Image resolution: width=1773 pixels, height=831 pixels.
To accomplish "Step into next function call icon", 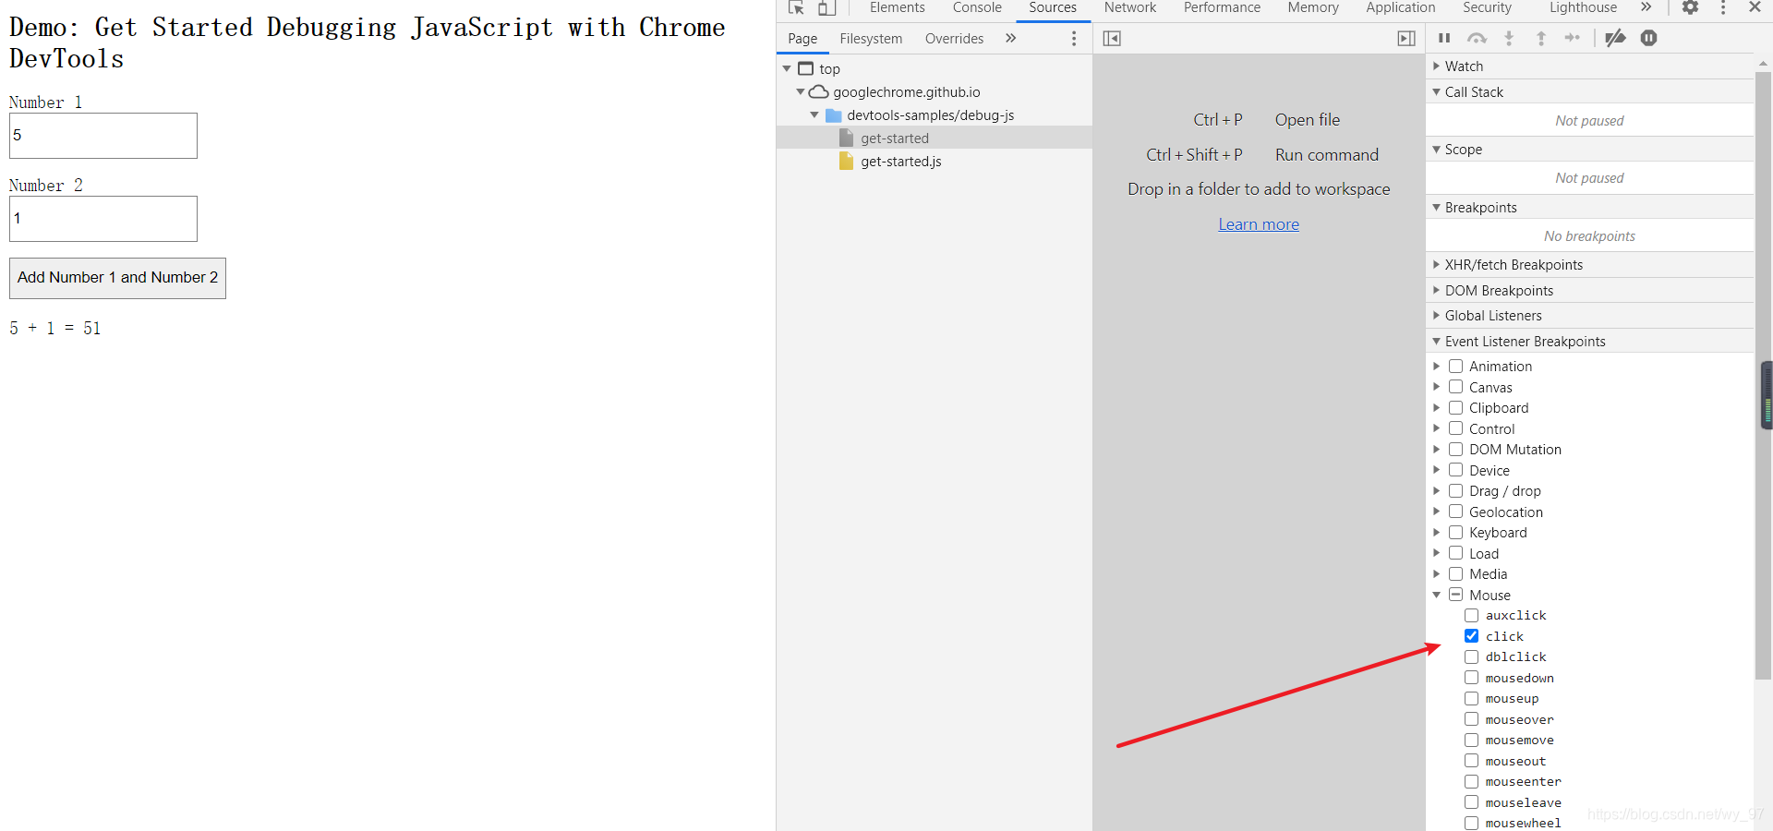I will pyautogui.click(x=1509, y=38).
